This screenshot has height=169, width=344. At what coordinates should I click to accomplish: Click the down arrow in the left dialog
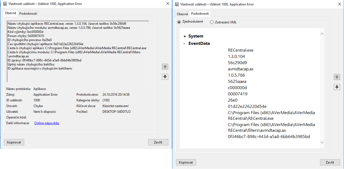point(165,77)
